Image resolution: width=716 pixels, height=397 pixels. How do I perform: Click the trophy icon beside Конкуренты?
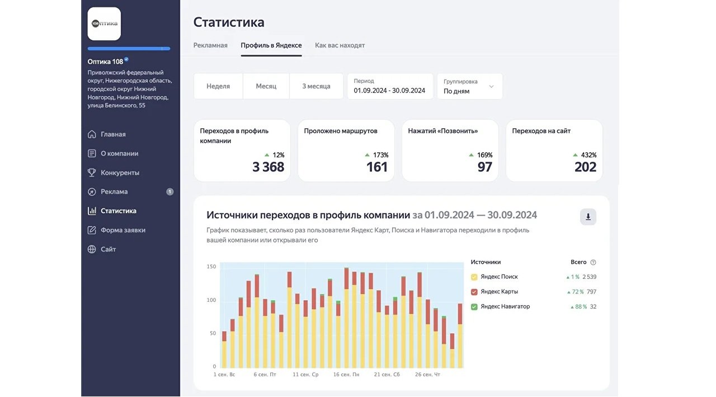click(x=92, y=172)
